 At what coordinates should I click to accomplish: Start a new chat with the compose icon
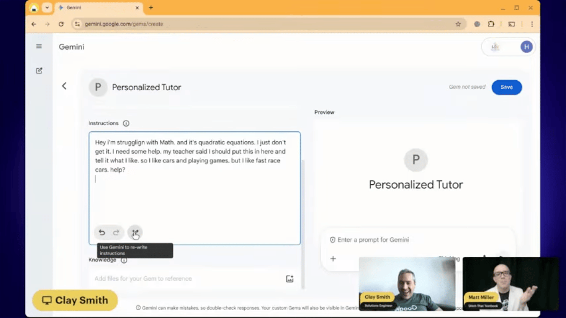click(x=39, y=71)
